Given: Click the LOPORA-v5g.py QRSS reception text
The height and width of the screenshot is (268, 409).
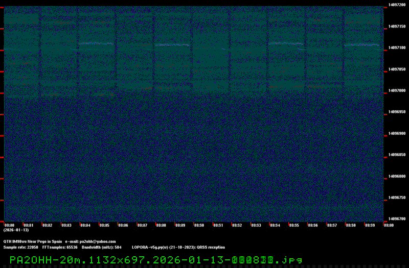Looking at the screenshot, I should pos(178,247).
